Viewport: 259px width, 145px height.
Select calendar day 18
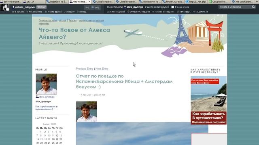click(x=53, y=139)
